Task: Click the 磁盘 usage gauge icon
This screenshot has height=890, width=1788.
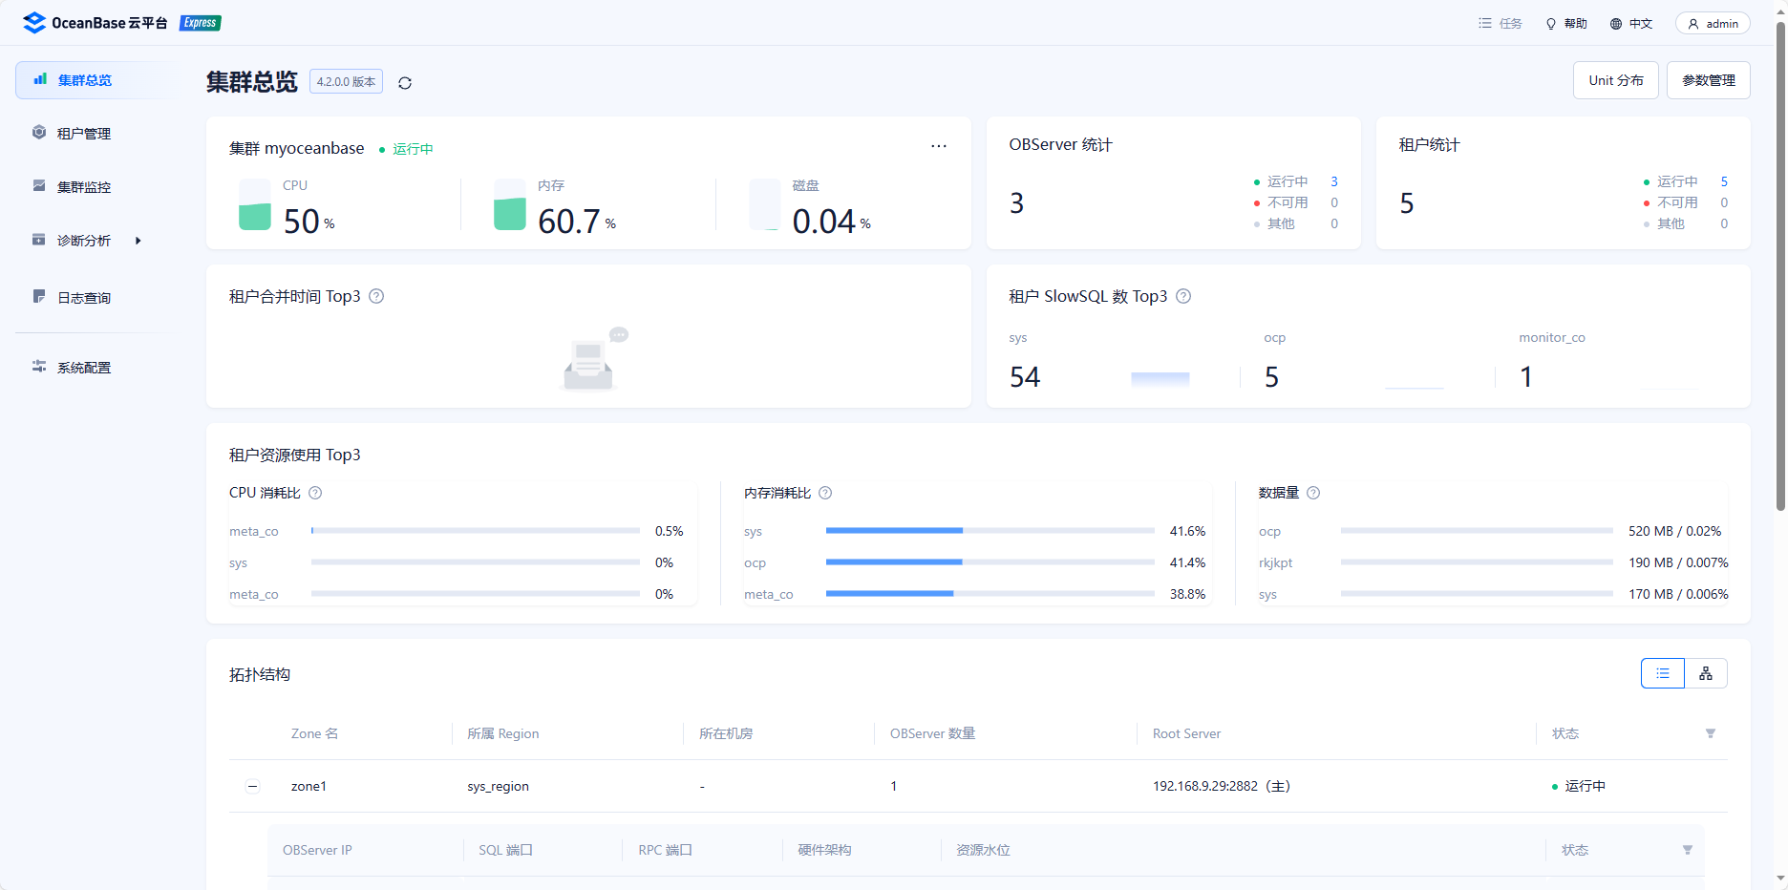Action: pyautogui.click(x=765, y=204)
